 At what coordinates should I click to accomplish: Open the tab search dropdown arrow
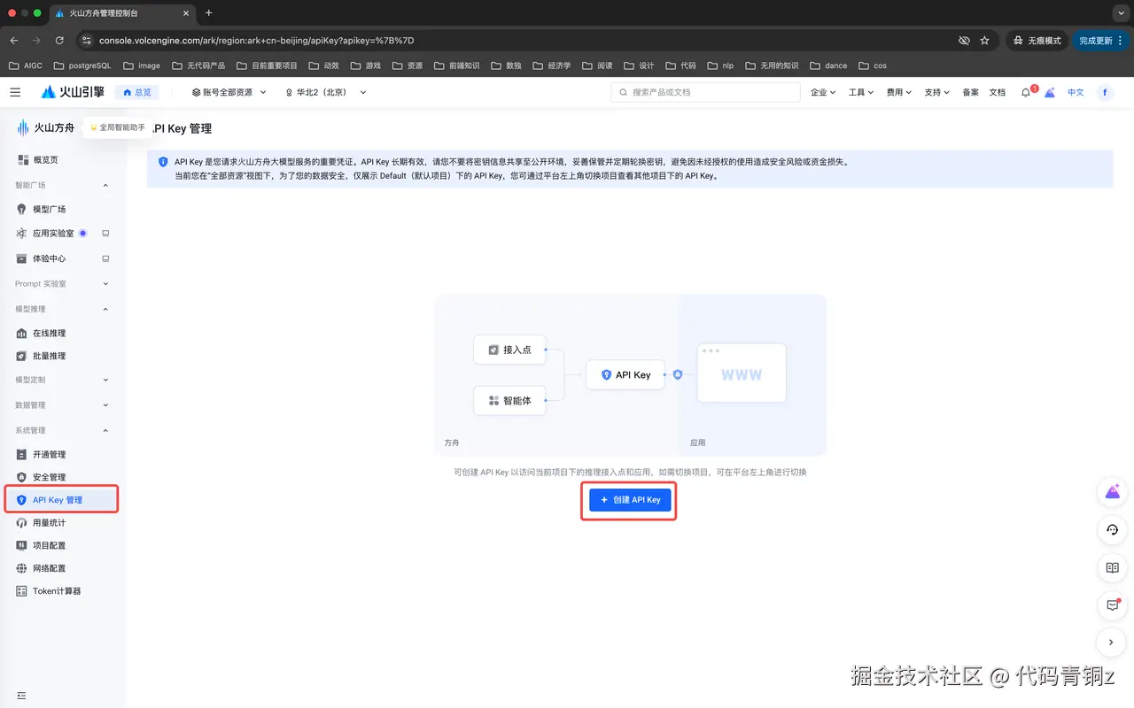click(1119, 13)
